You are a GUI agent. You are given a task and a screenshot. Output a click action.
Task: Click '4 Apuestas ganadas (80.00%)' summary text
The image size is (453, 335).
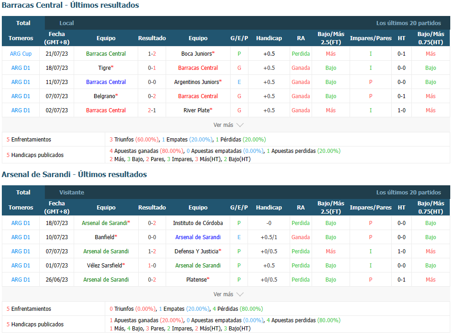coord(146,151)
